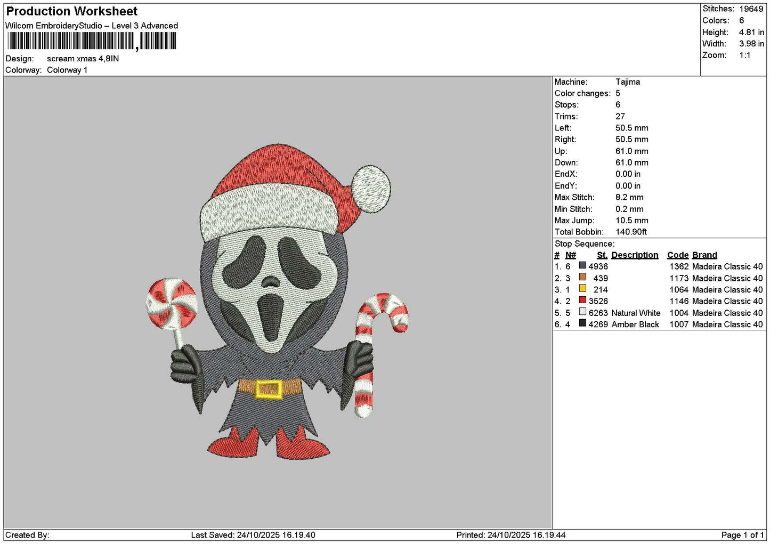Click the Height value 4.81 in
770x544 pixels.
[751, 32]
